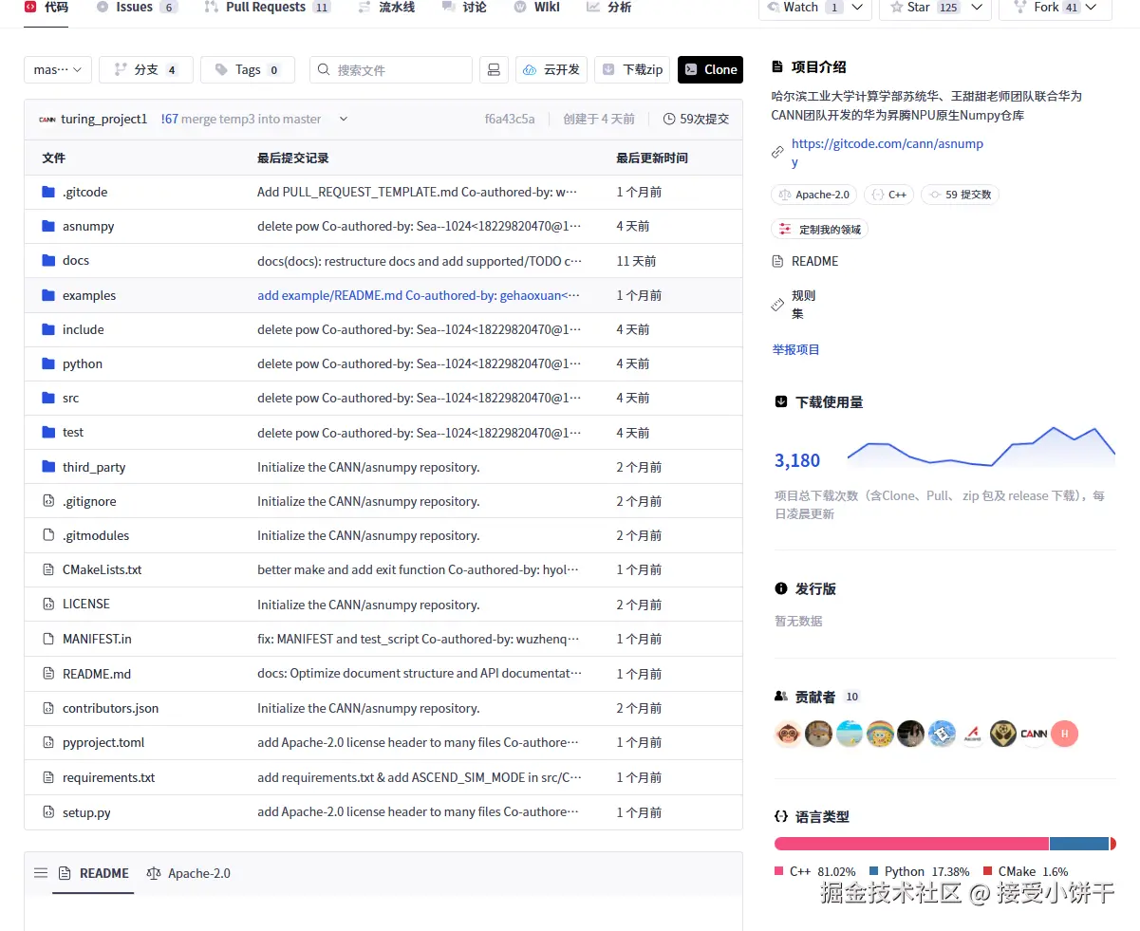Screen dimensions: 1140x931
Task: Click the black Clone button
Action: [x=710, y=70]
